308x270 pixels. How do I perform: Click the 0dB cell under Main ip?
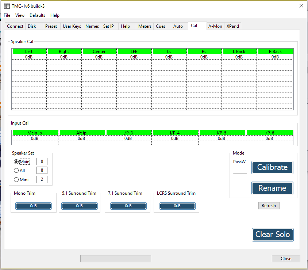(35, 138)
